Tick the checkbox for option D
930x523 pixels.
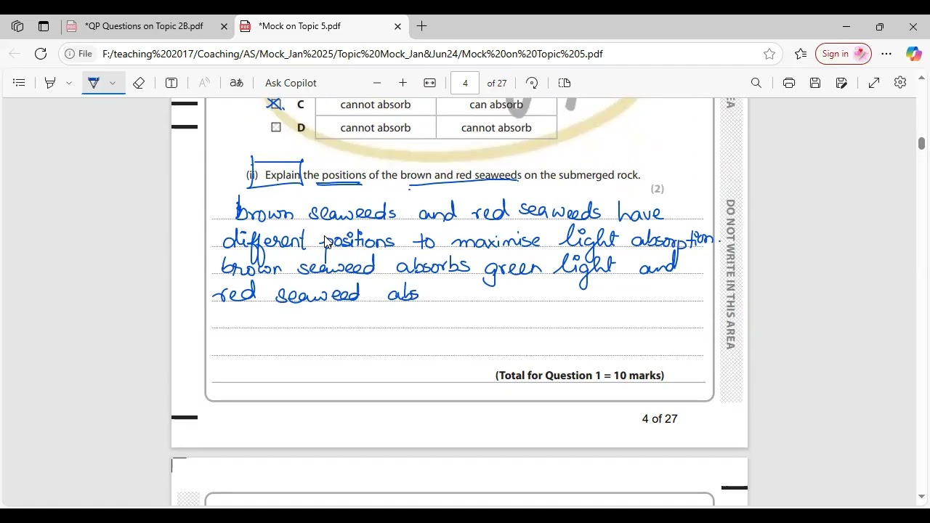point(276,127)
